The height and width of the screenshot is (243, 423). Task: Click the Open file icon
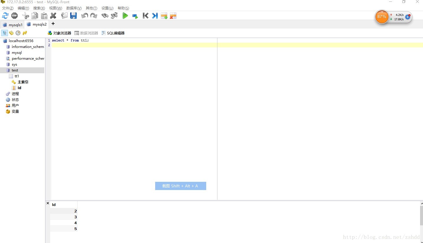point(64,16)
